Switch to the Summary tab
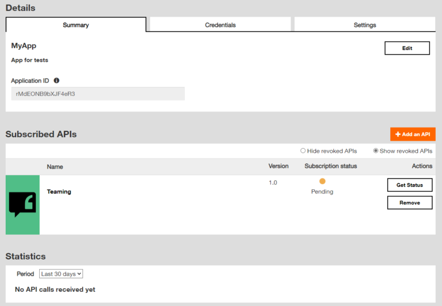 tap(76, 25)
